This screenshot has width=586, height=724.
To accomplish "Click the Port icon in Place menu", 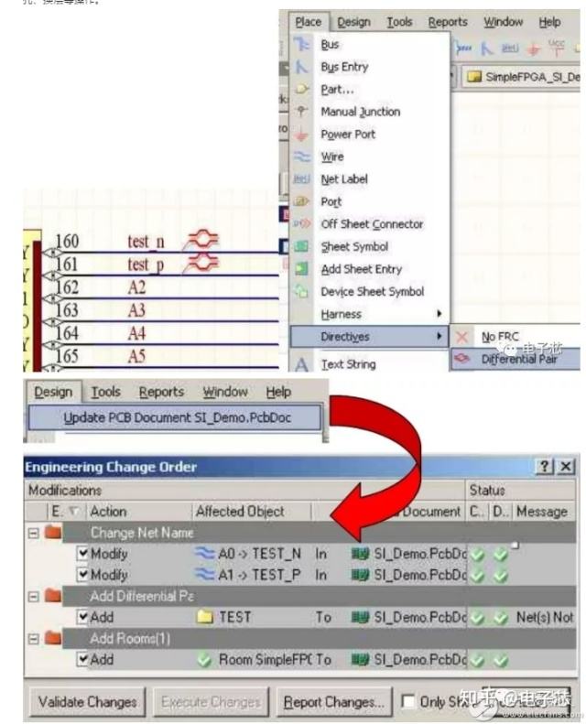I will 301,201.
